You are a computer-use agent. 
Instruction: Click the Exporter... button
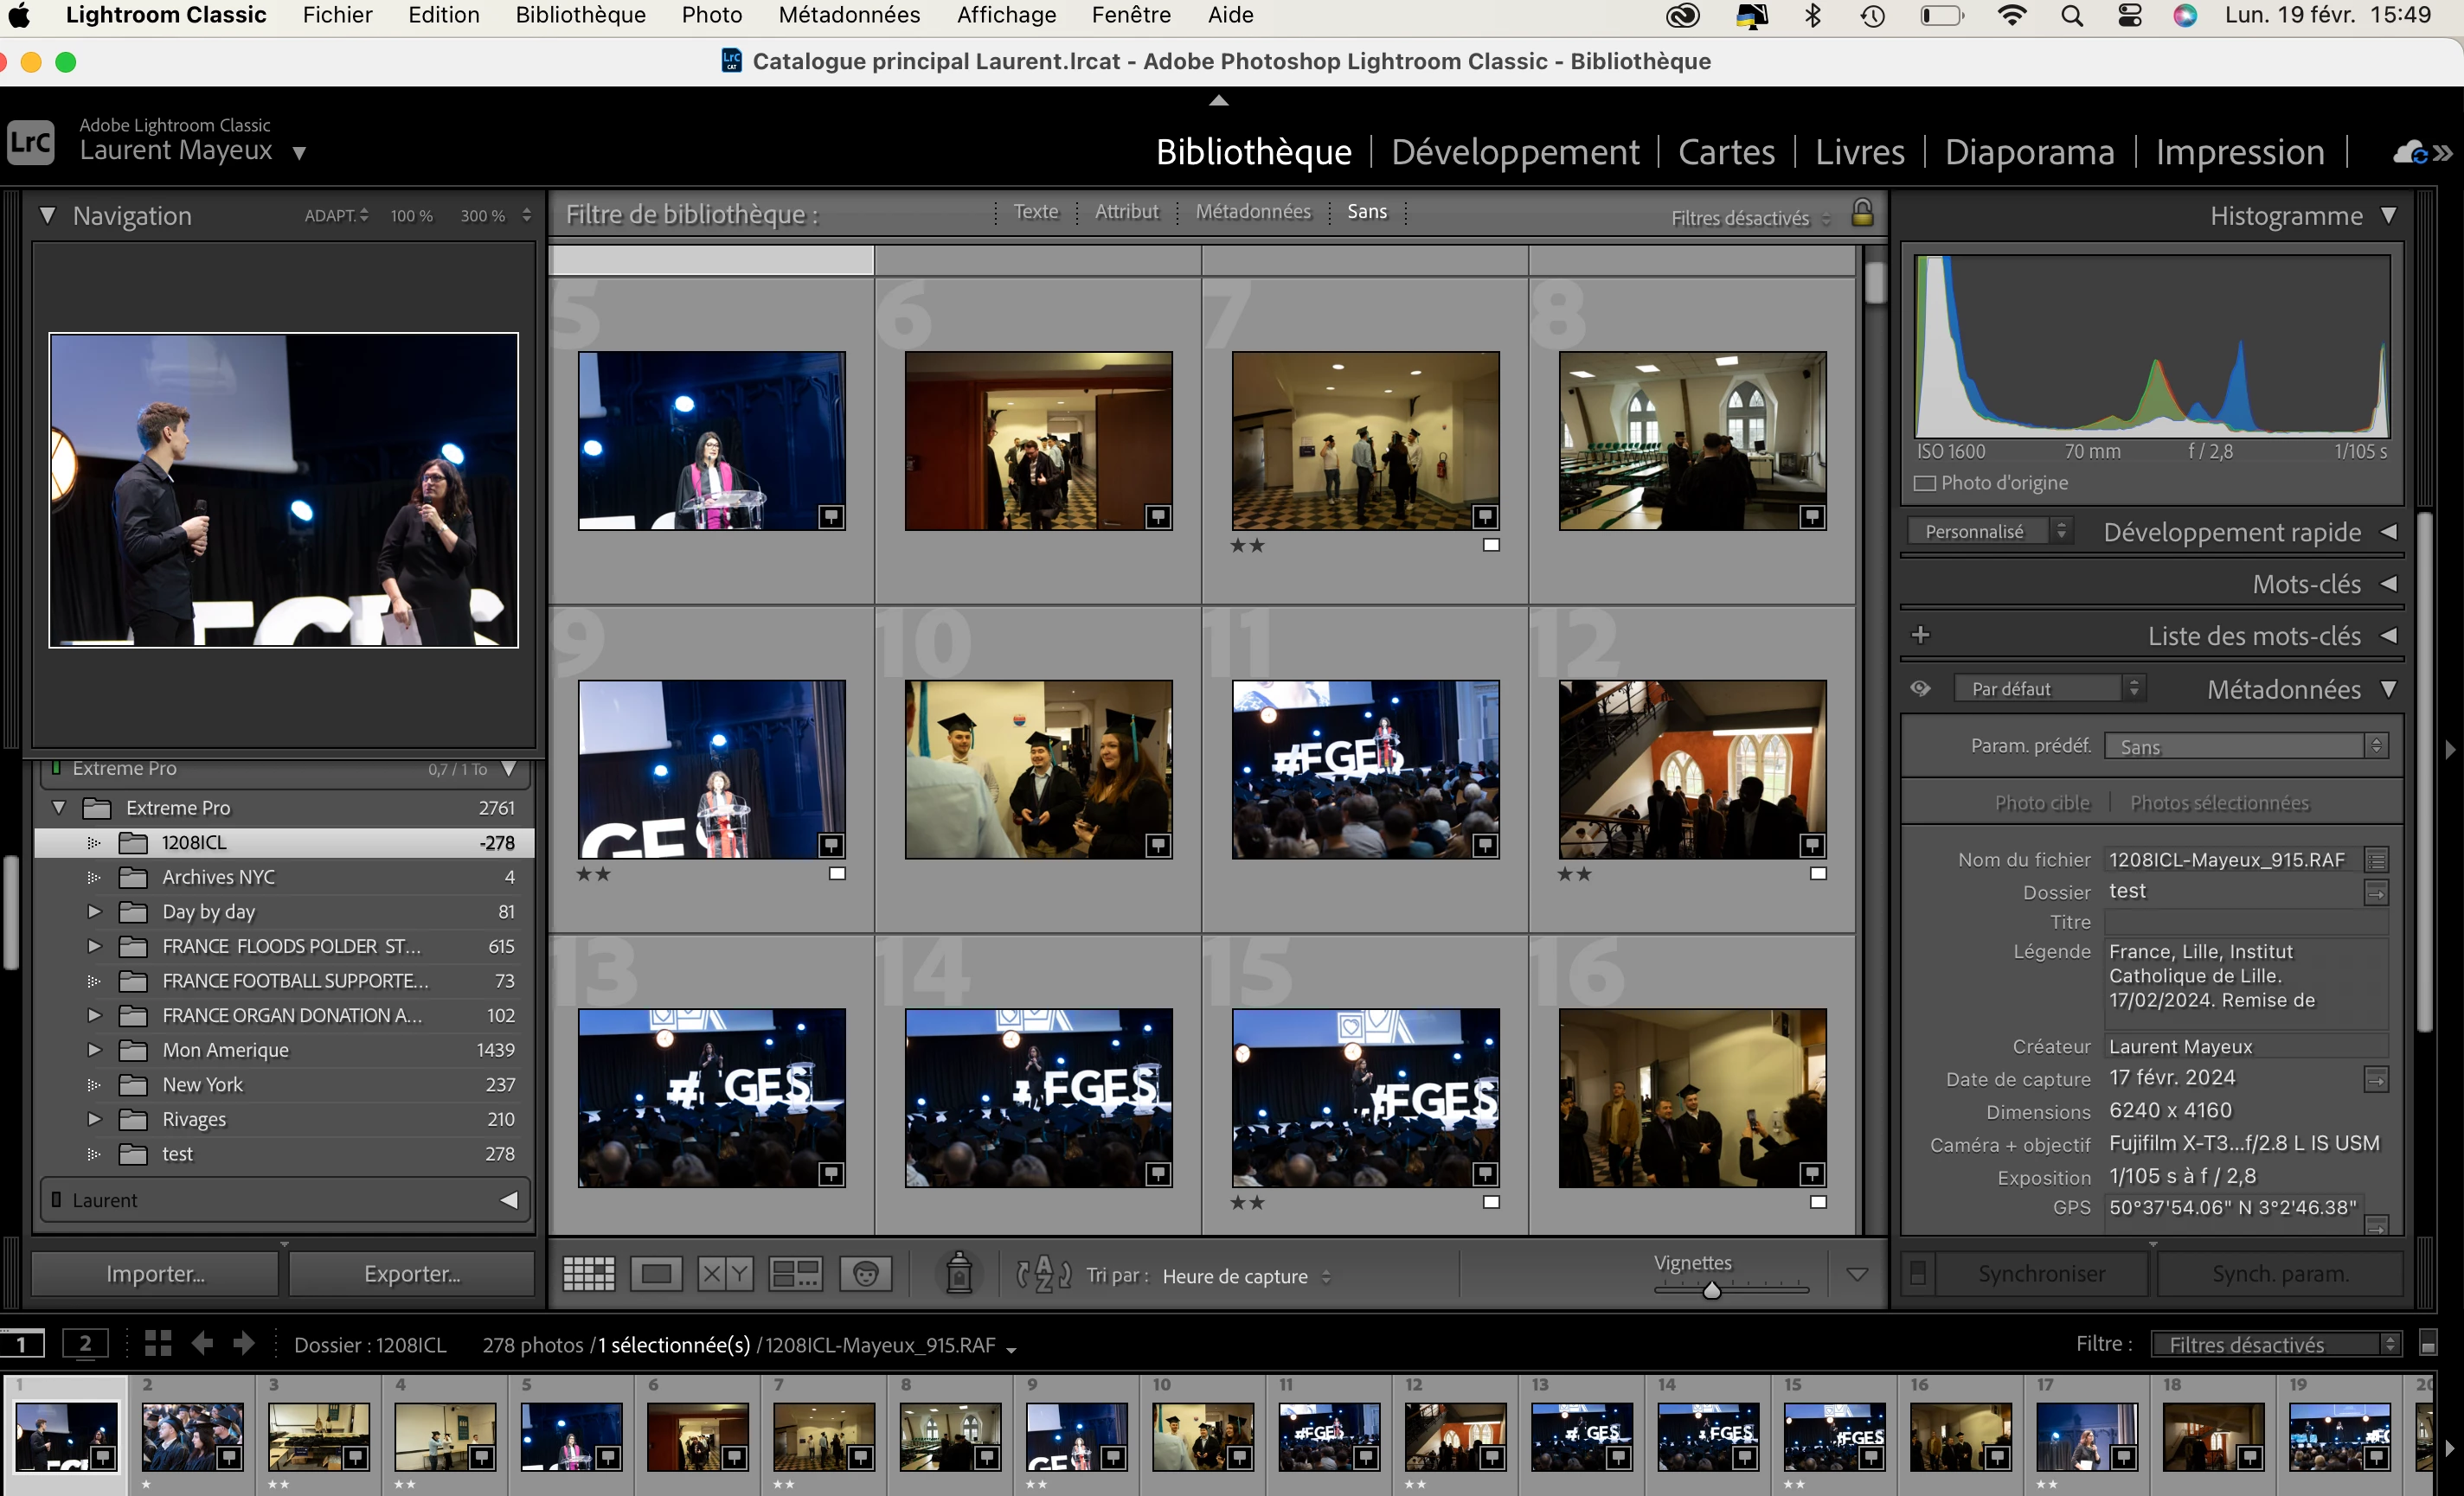(412, 1274)
